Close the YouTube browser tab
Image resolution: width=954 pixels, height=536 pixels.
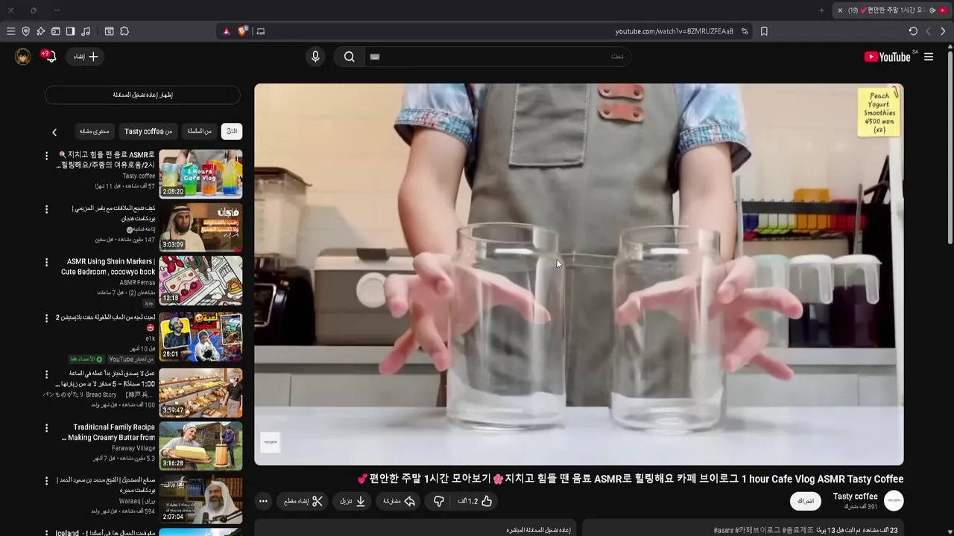pyautogui.click(x=840, y=10)
